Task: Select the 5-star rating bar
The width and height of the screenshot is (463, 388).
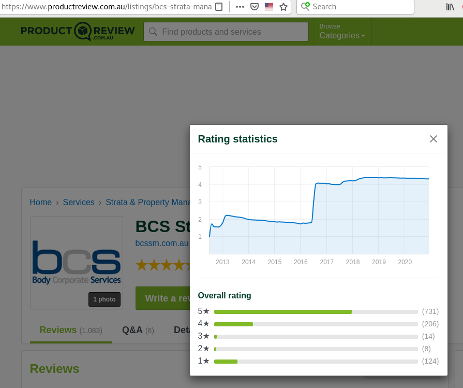Action: point(316,312)
